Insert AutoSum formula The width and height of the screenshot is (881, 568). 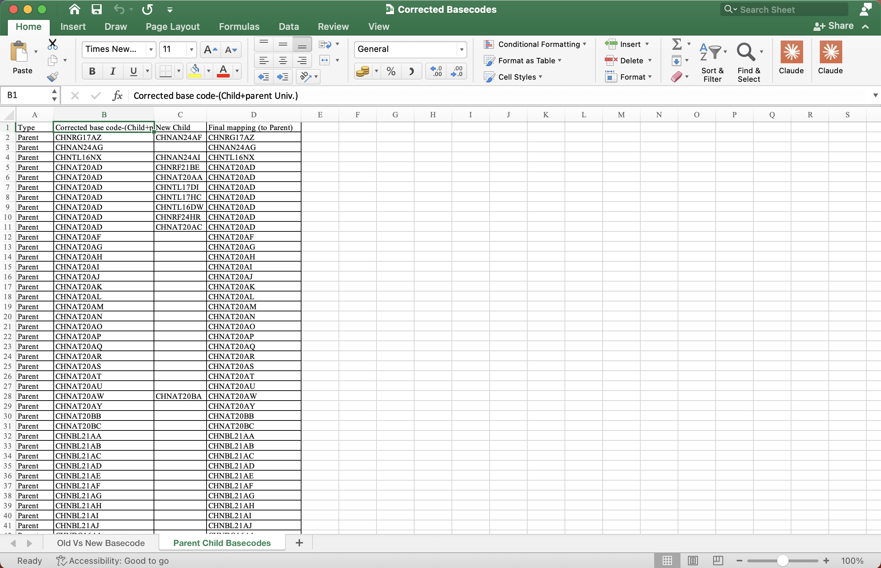coord(677,44)
